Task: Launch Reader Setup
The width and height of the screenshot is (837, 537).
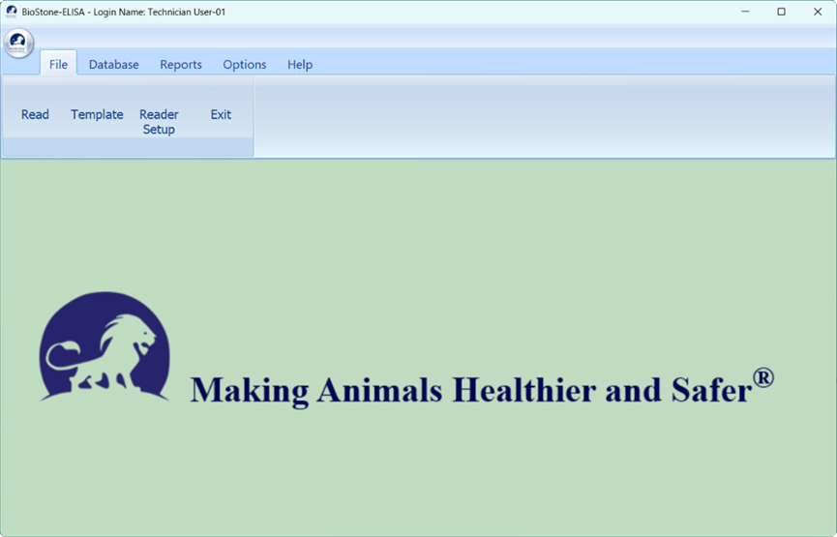Action: pos(159,122)
